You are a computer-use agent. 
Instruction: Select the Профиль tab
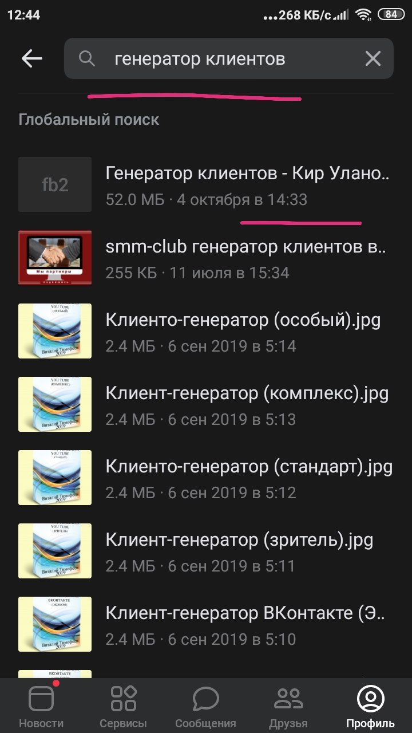click(370, 706)
